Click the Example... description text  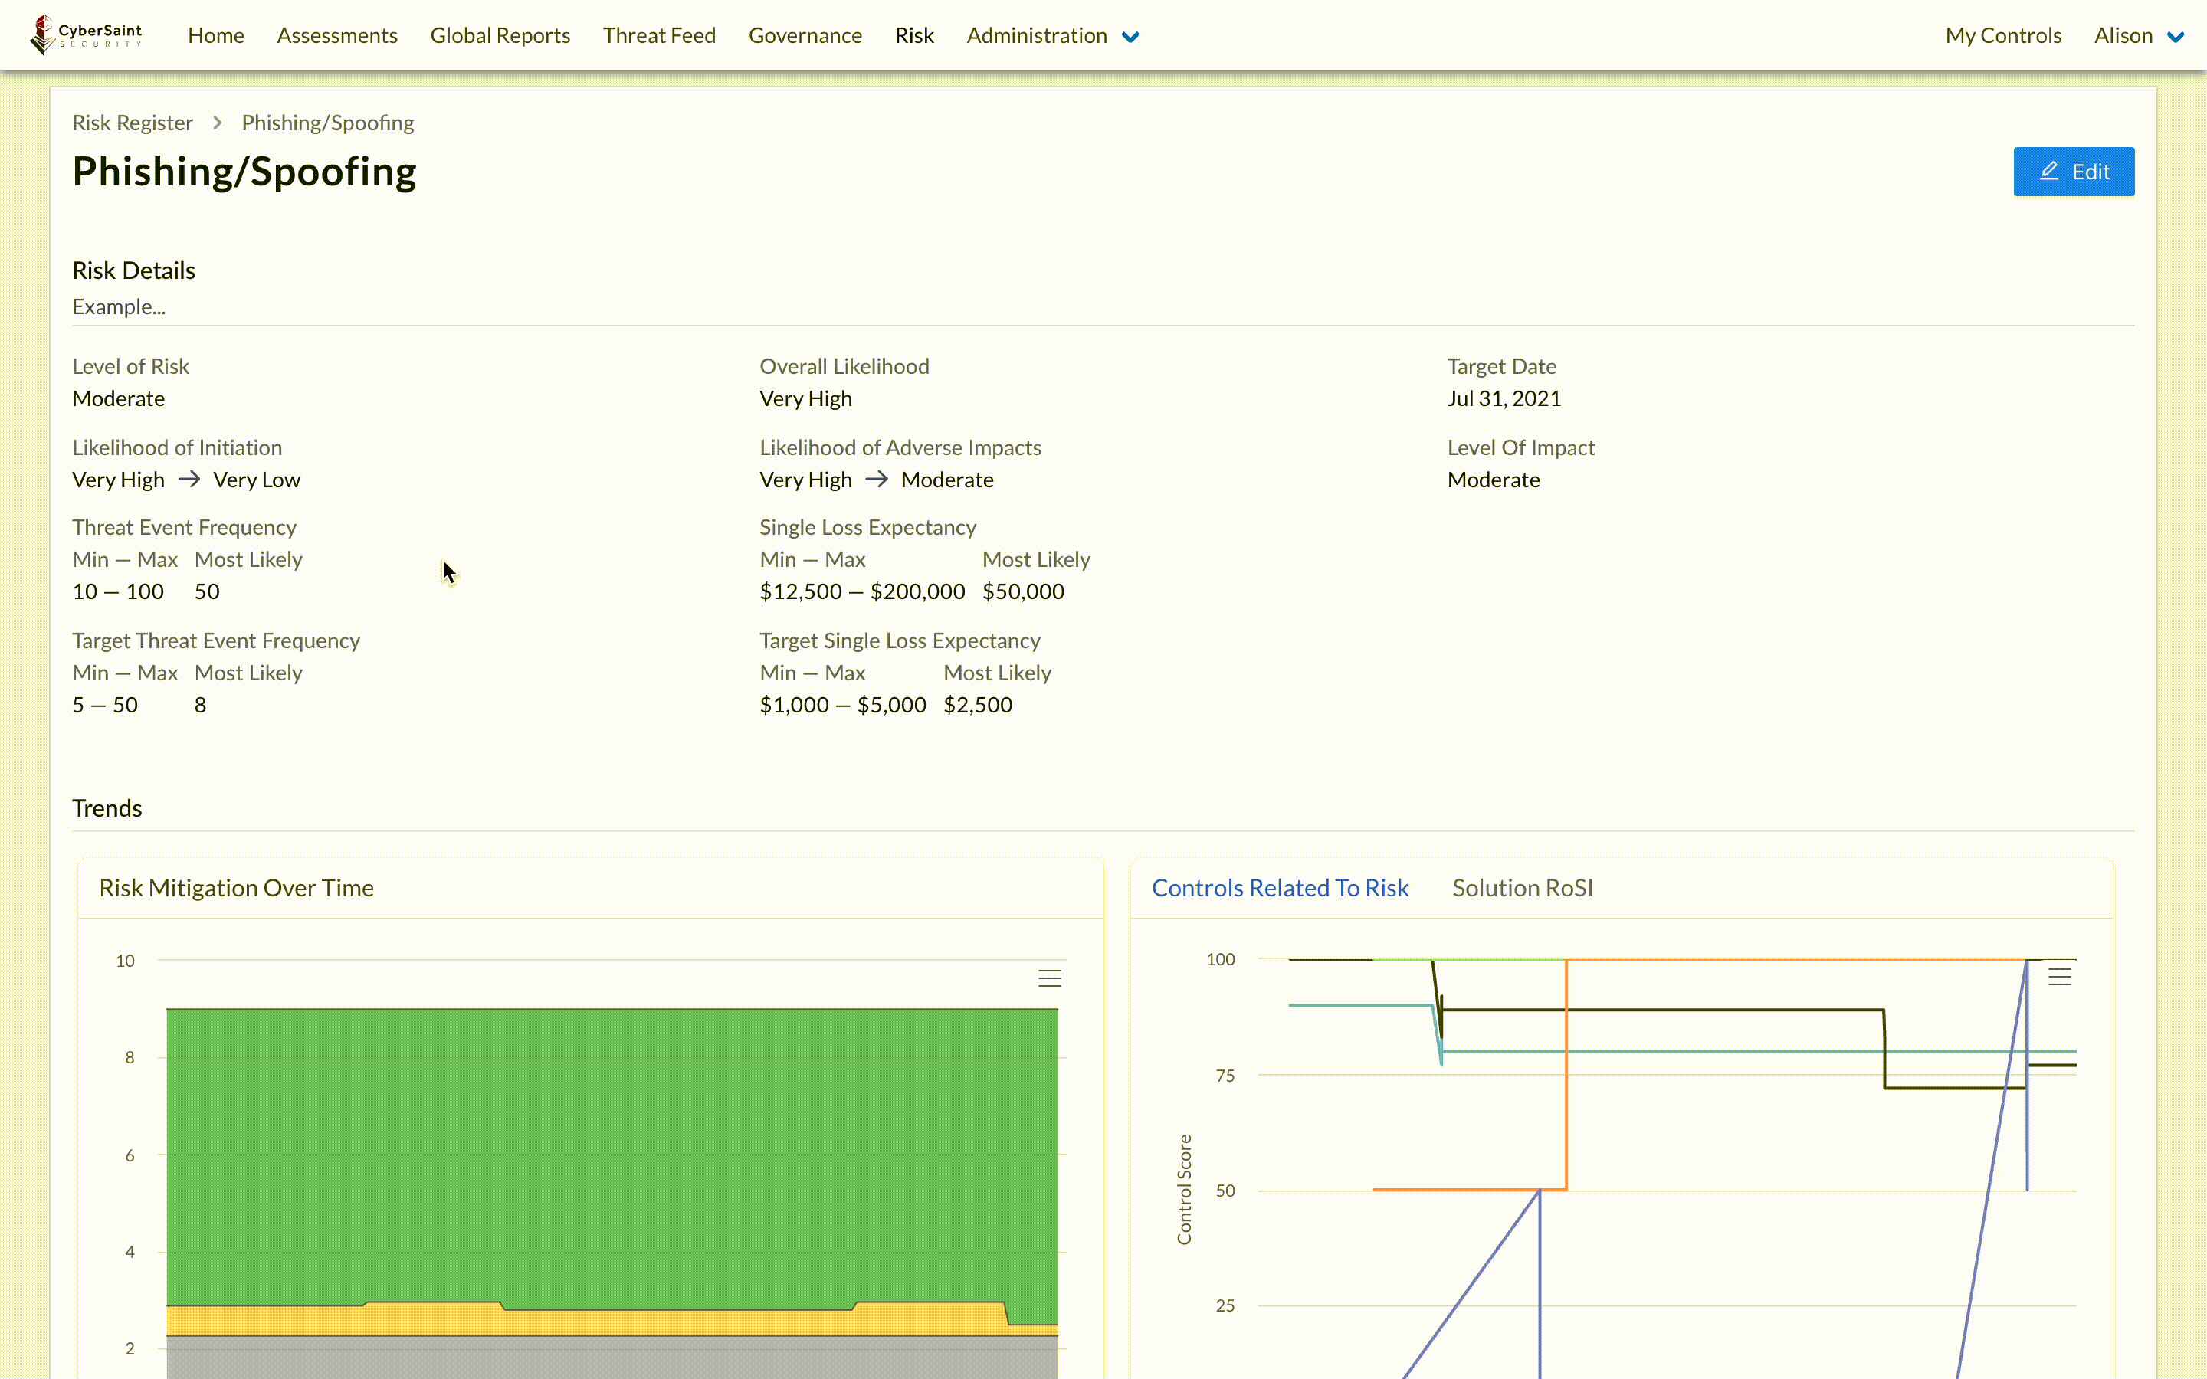click(x=119, y=306)
